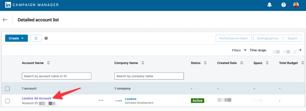Click the Leadsie company logo thumbnail
This screenshot has width=306, height=111.
(119, 101)
